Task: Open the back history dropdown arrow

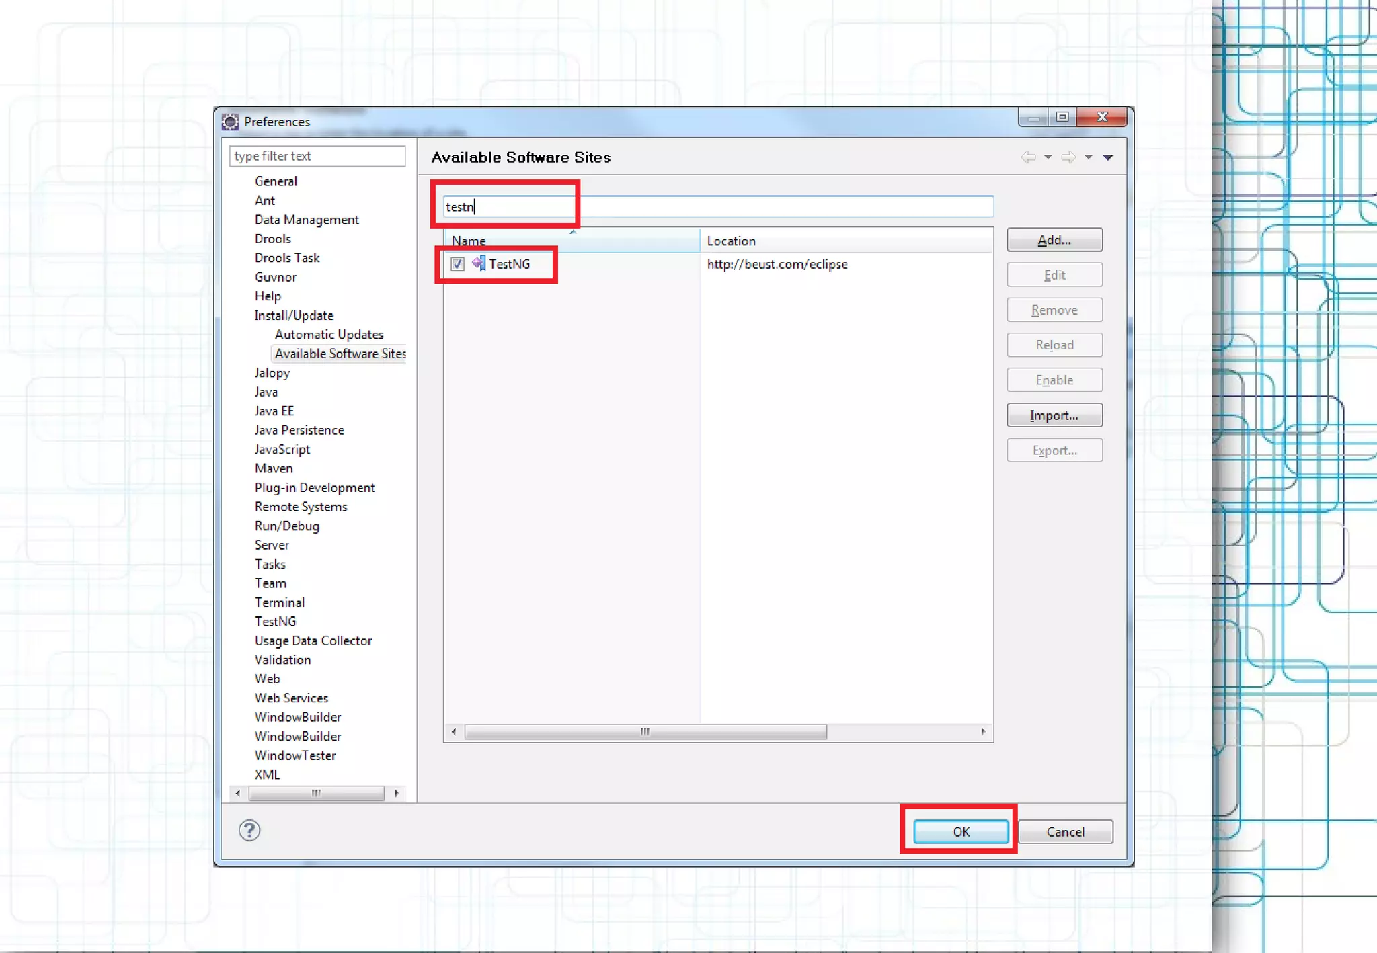Action: point(1048,157)
